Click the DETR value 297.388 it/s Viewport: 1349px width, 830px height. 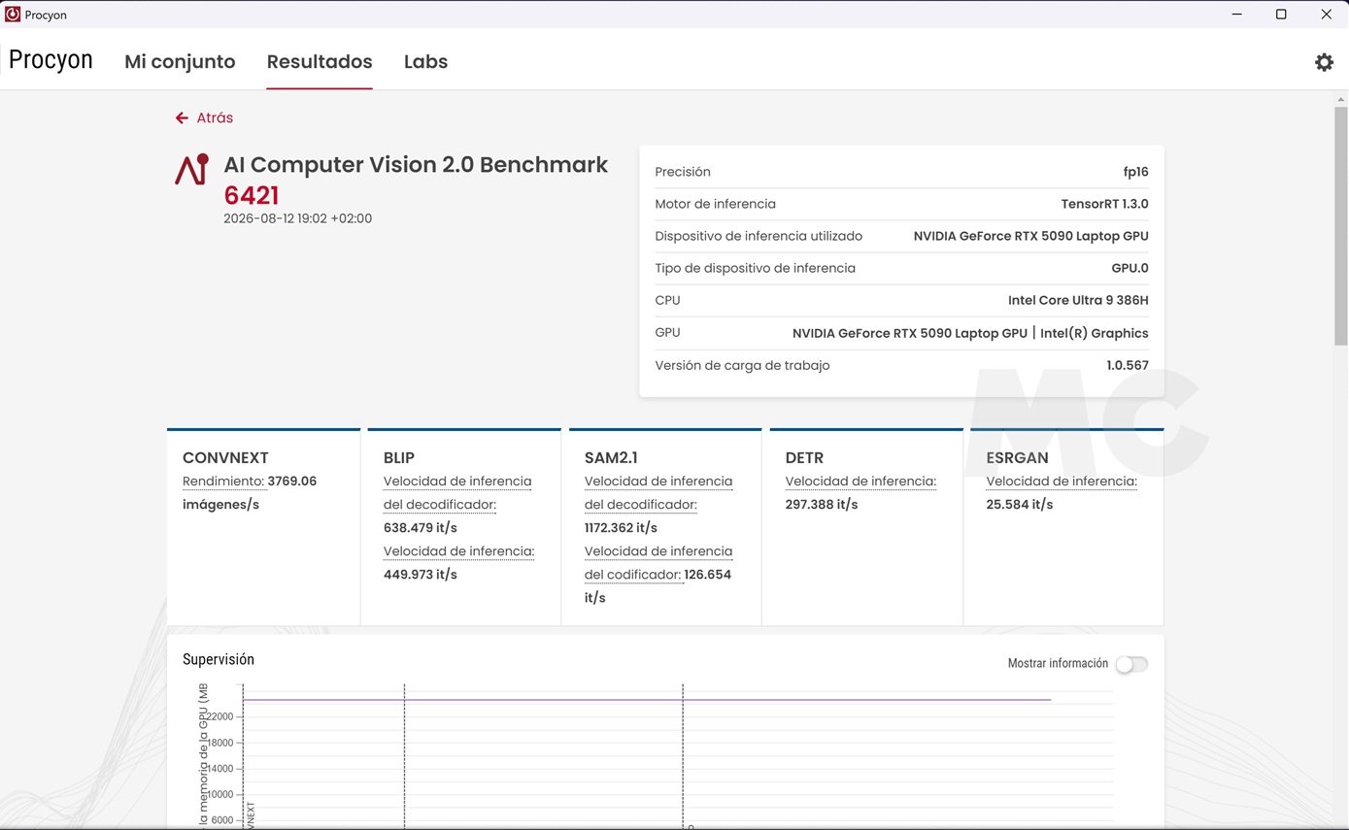(x=822, y=505)
